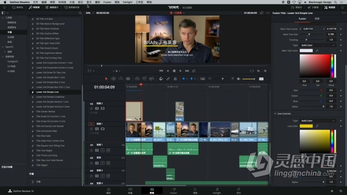347x195 pixels.
Task: Open Line Controls Type Solid Color dropdown
Action: coord(317,120)
